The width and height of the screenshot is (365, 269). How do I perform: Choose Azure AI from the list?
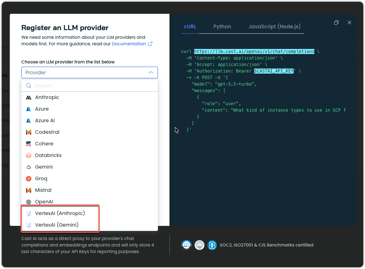pos(90,121)
